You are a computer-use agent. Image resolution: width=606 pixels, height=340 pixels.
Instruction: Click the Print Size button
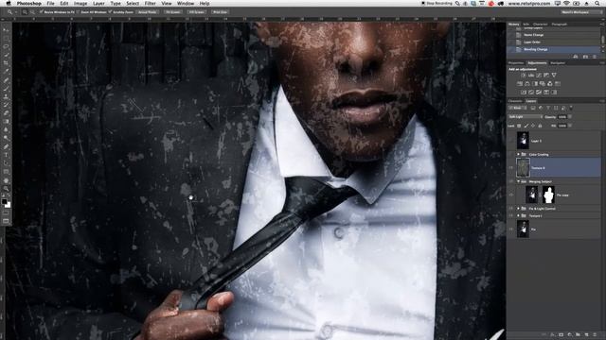(221, 12)
